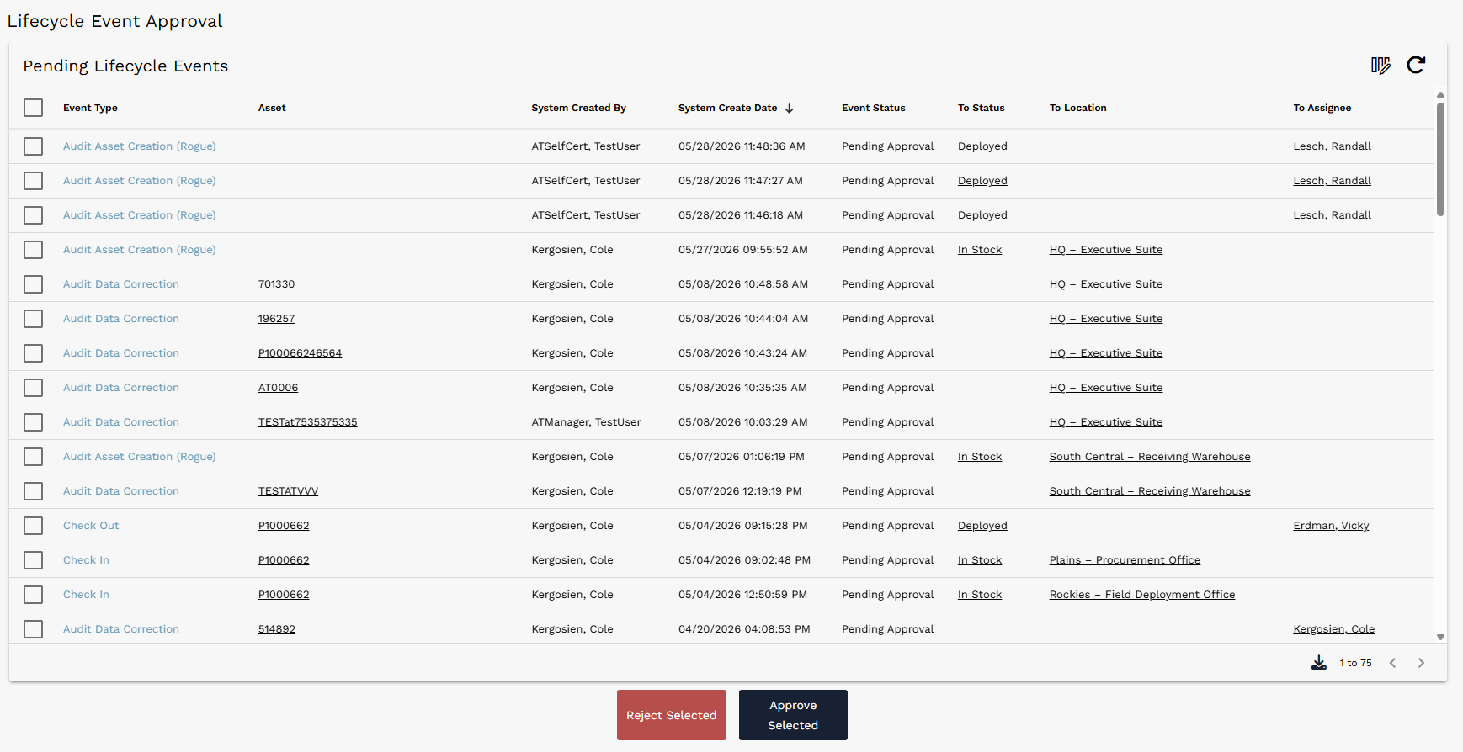Toggle sort arrow beside System Create Date
The height and width of the screenshot is (752, 1463).
coord(789,109)
